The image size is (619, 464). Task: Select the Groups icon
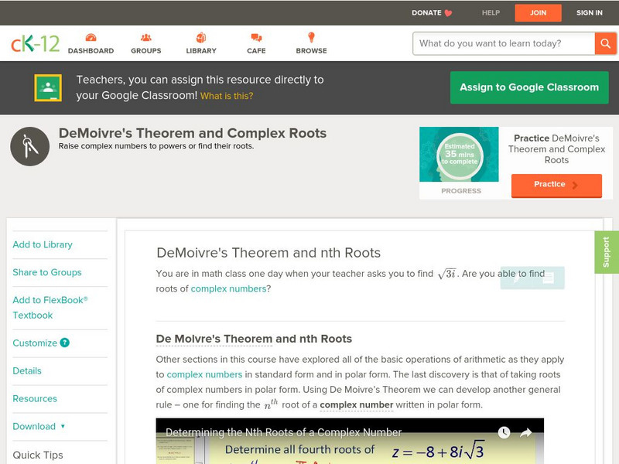145,36
